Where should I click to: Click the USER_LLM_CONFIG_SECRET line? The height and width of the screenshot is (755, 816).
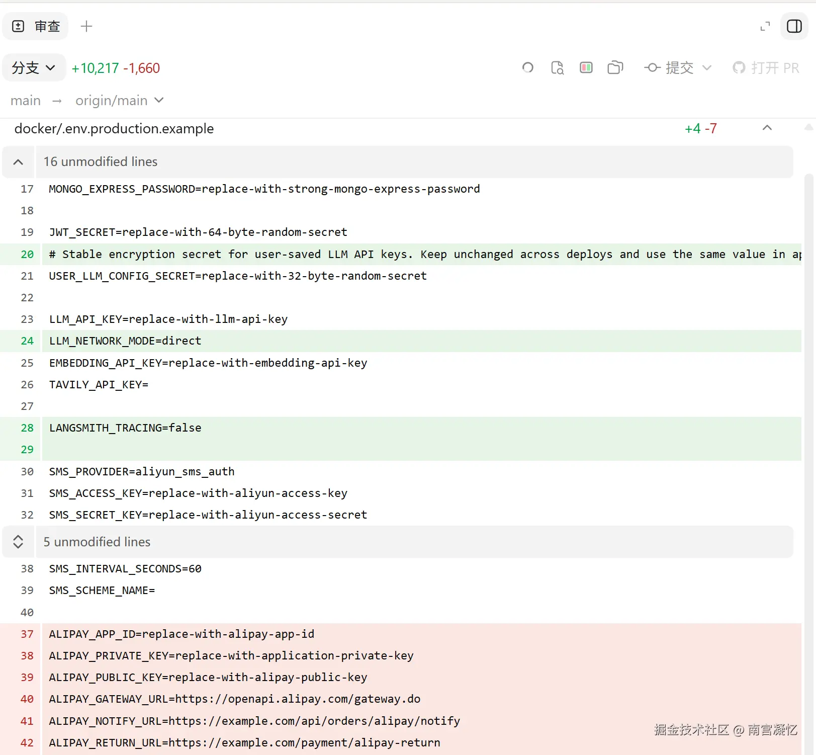pyautogui.click(x=238, y=276)
